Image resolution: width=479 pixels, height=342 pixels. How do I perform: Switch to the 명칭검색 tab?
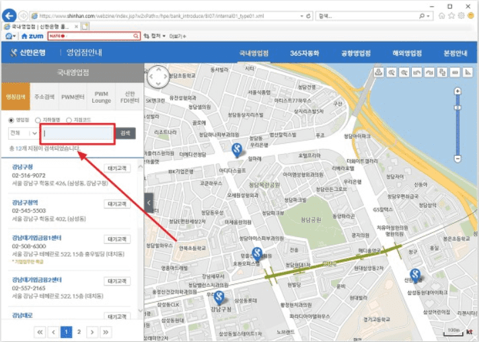[x=15, y=96]
